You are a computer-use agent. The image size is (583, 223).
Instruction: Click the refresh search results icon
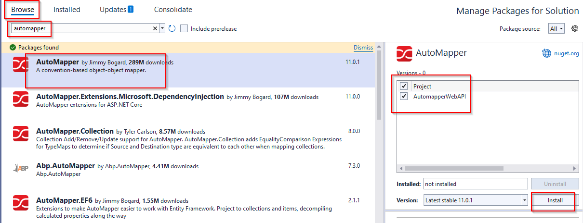(x=172, y=29)
